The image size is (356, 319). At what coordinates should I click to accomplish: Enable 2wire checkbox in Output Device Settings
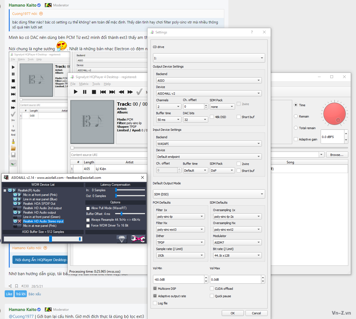point(239,104)
